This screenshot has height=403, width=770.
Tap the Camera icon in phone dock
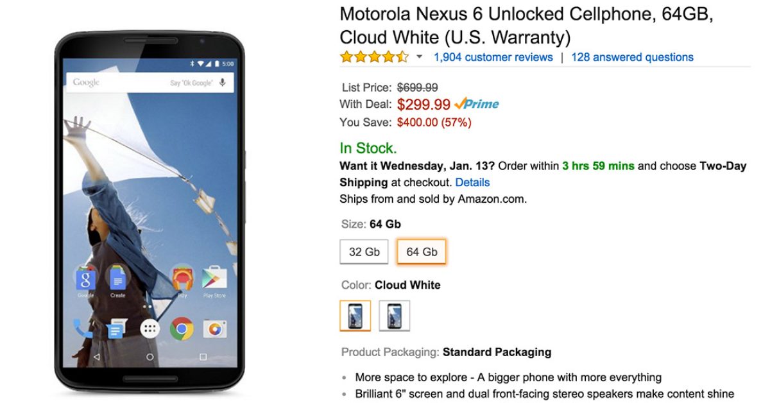tap(215, 329)
